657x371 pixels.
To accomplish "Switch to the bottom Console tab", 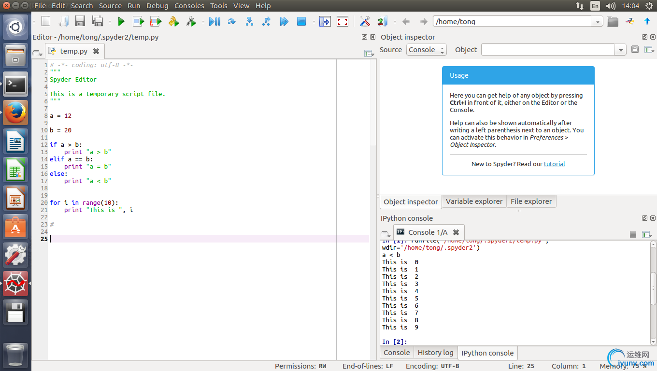I will 397,353.
